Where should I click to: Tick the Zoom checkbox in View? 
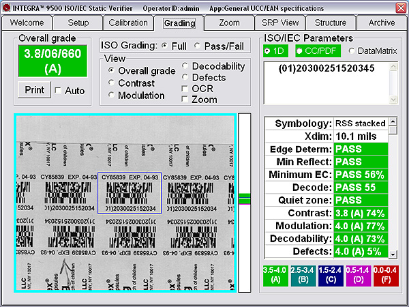pos(186,100)
